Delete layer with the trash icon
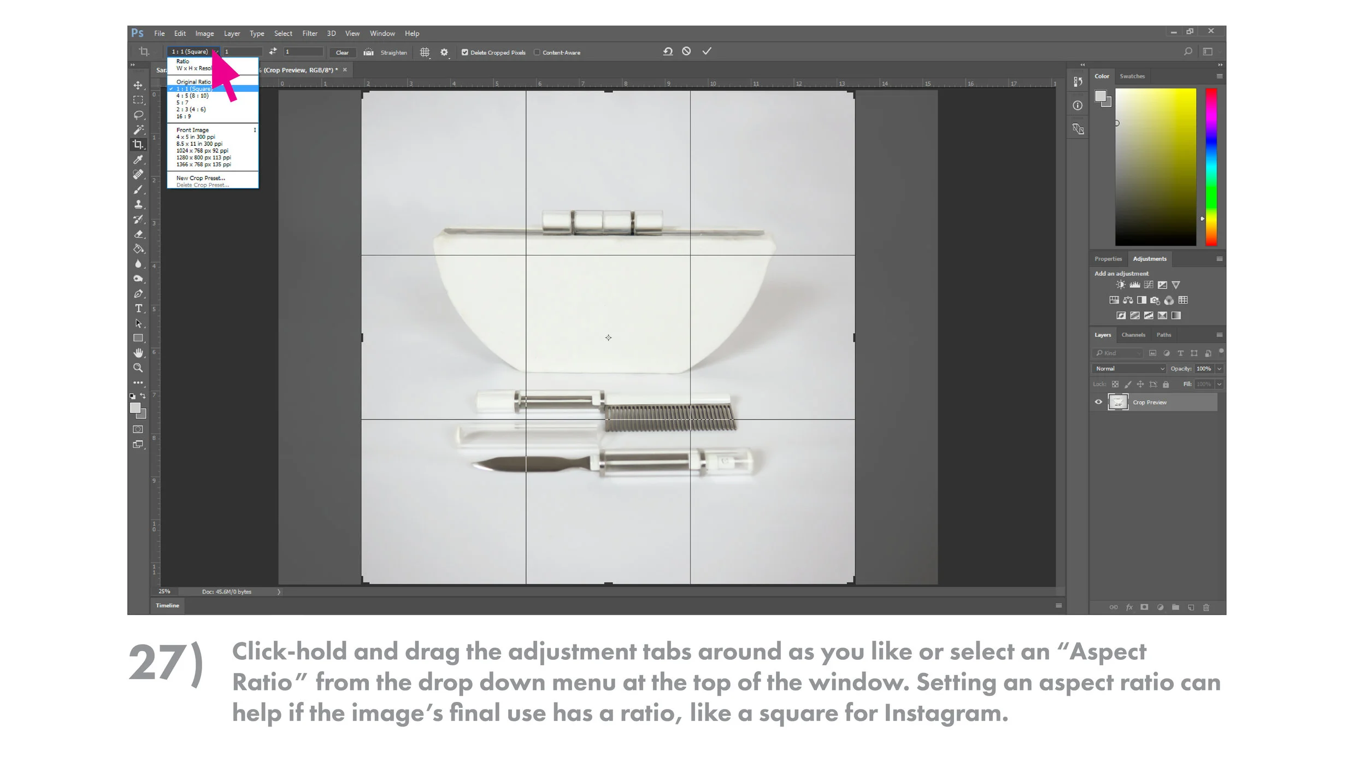This screenshot has width=1366, height=768. (x=1206, y=607)
